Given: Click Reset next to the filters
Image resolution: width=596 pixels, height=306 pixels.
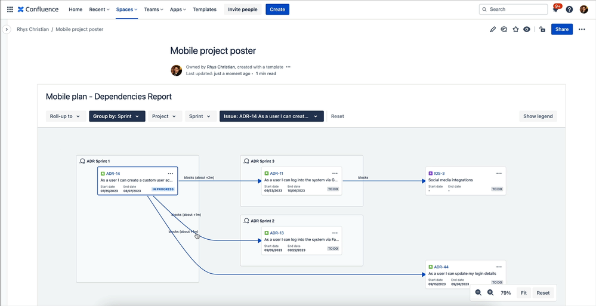Looking at the screenshot, I should tap(338, 116).
